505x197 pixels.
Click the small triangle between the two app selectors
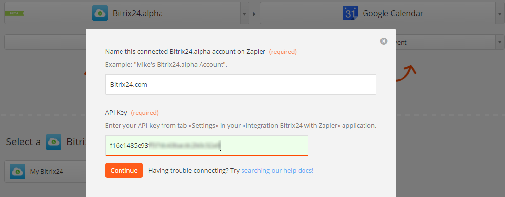click(254, 14)
